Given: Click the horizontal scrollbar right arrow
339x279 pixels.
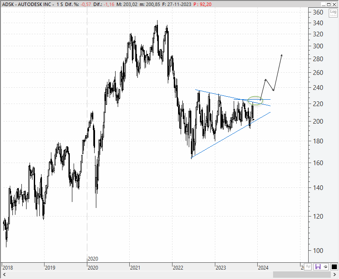Looking at the screenshot, I should (x=335, y=275).
